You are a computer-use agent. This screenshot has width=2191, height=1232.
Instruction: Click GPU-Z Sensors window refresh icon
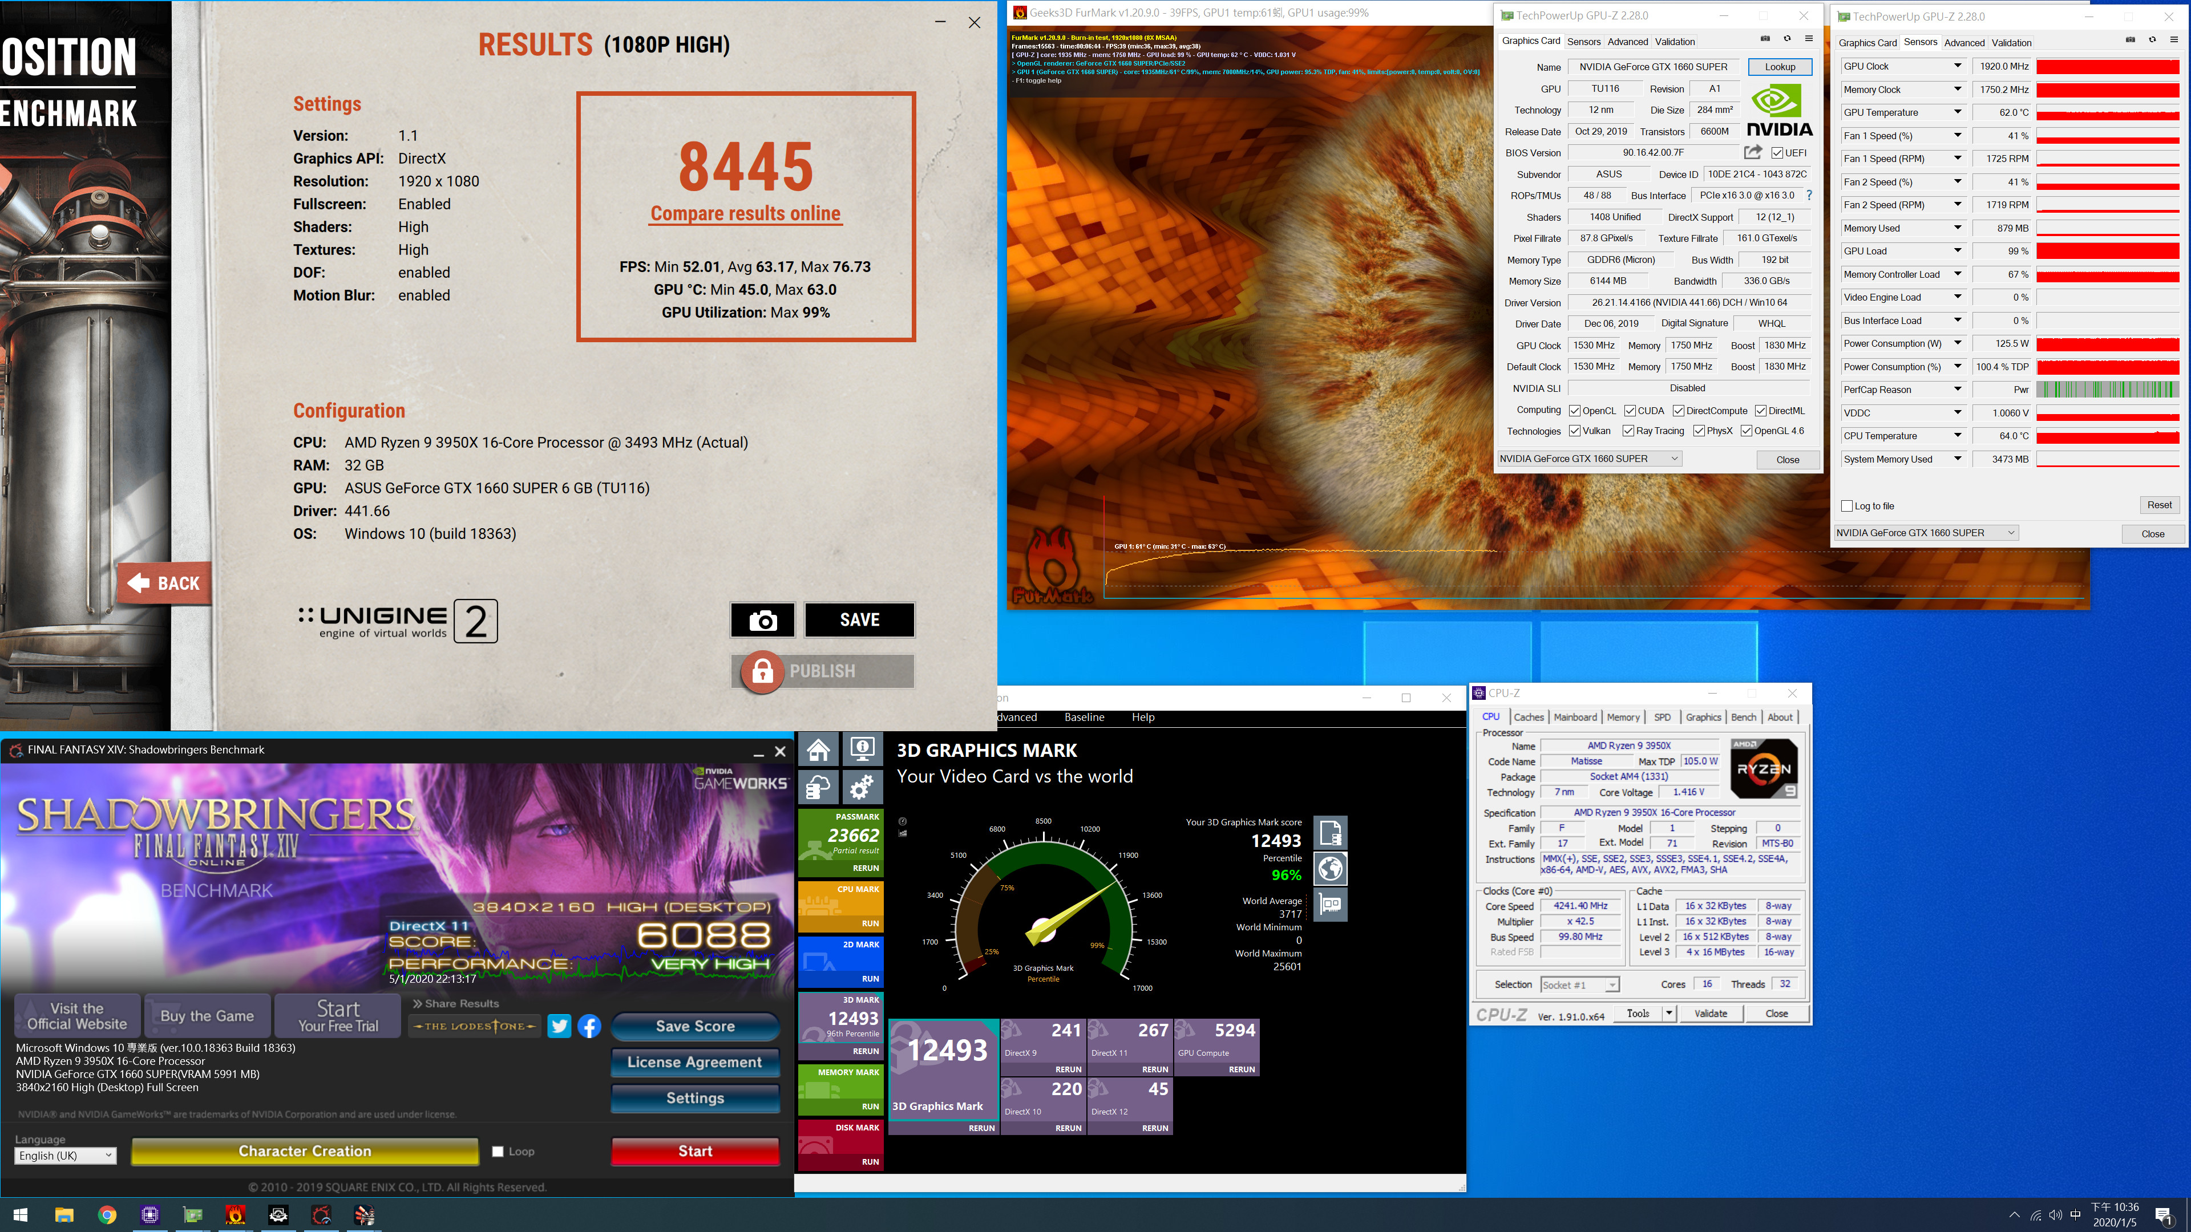click(x=2153, y=39)
